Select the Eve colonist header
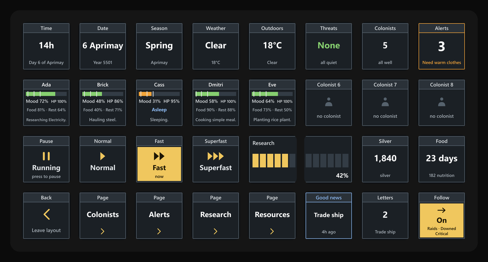This screenshot has height=262, width=488. (272, 84)
